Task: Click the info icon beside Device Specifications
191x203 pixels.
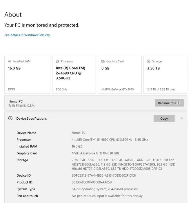Action: 10,118
